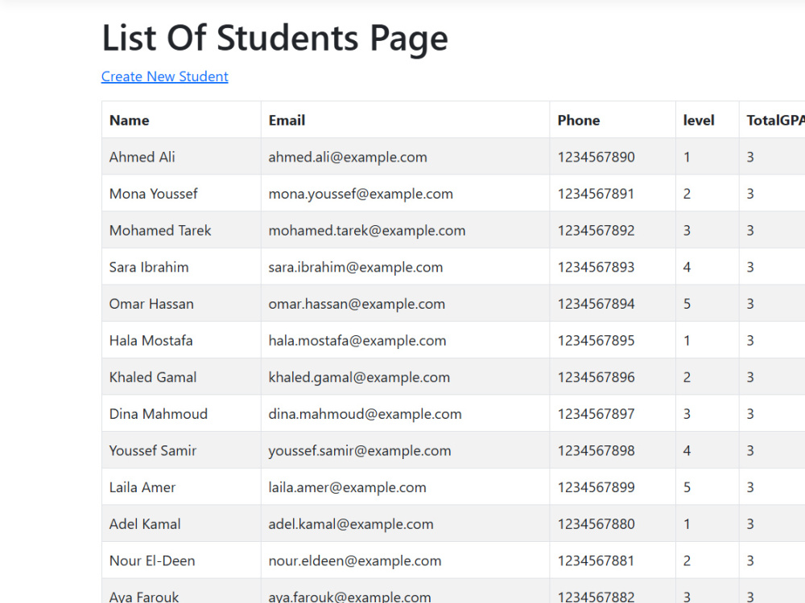
Task: Click the Name column header
Action: (x=130, y=121)
